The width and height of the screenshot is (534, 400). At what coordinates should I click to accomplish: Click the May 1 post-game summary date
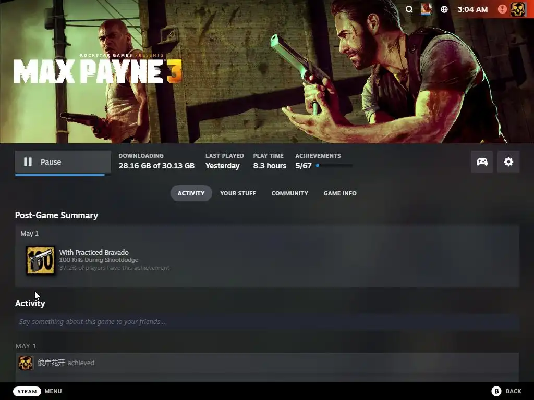click(x=29, y=234)
